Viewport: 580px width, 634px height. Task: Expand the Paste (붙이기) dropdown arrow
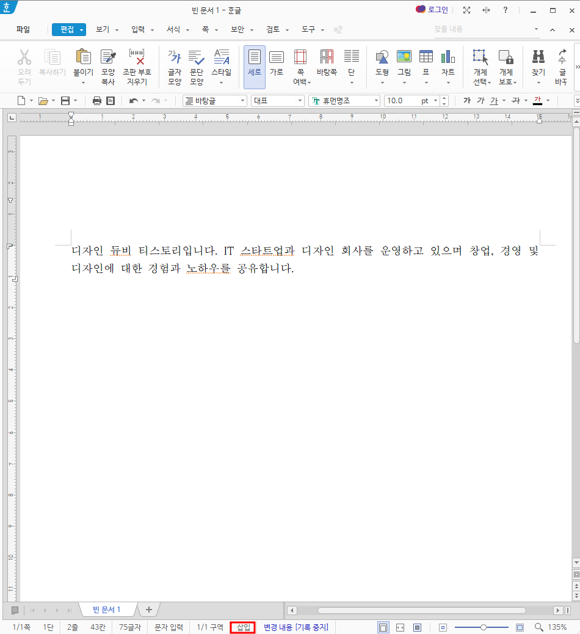(83, 83)
